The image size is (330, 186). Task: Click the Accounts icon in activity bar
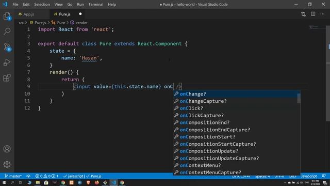point(7,149)
